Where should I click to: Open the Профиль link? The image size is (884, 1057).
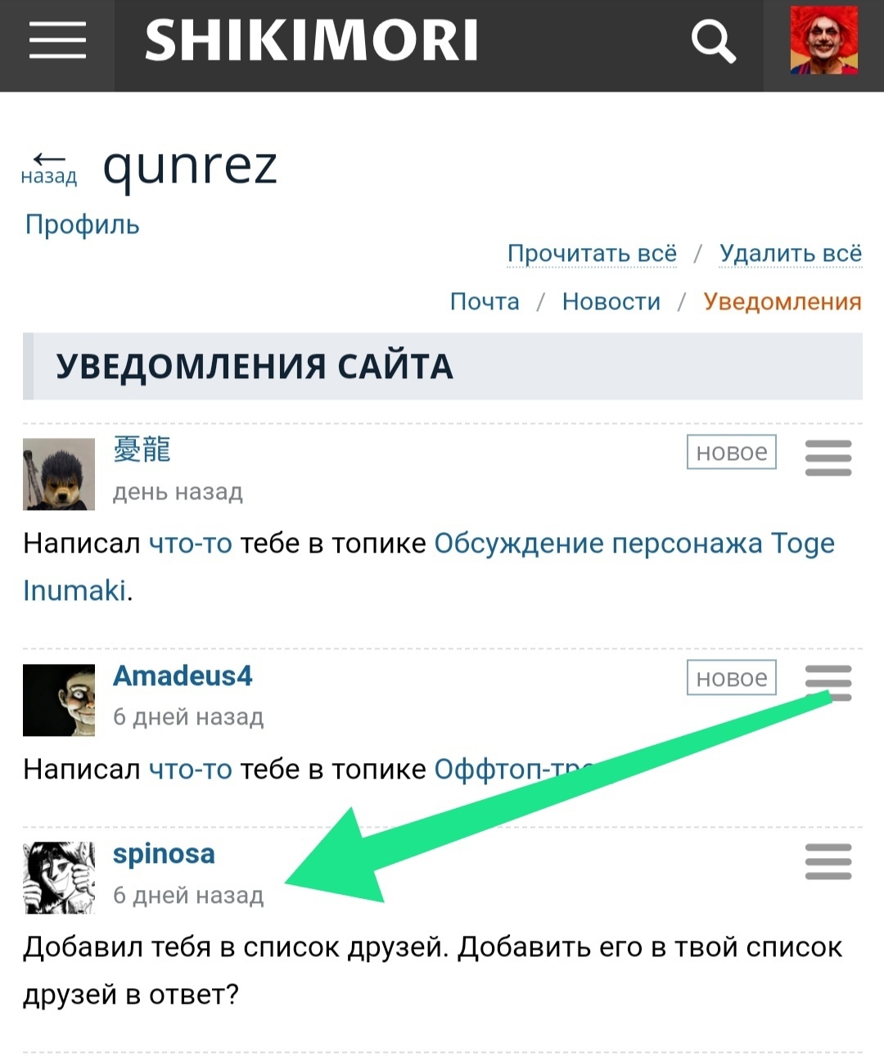82,224
